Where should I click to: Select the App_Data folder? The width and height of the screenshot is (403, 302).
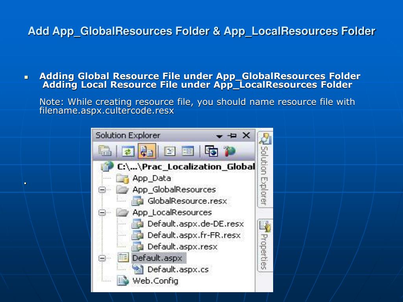151,178
